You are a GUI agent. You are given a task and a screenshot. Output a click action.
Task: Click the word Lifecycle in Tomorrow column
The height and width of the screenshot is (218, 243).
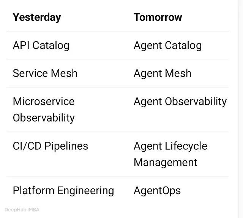[x=186, y=146]
